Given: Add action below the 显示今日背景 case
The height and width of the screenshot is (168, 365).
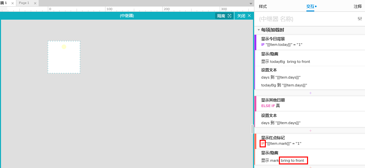Looking at the screenshot, I should tap(310, 93).
